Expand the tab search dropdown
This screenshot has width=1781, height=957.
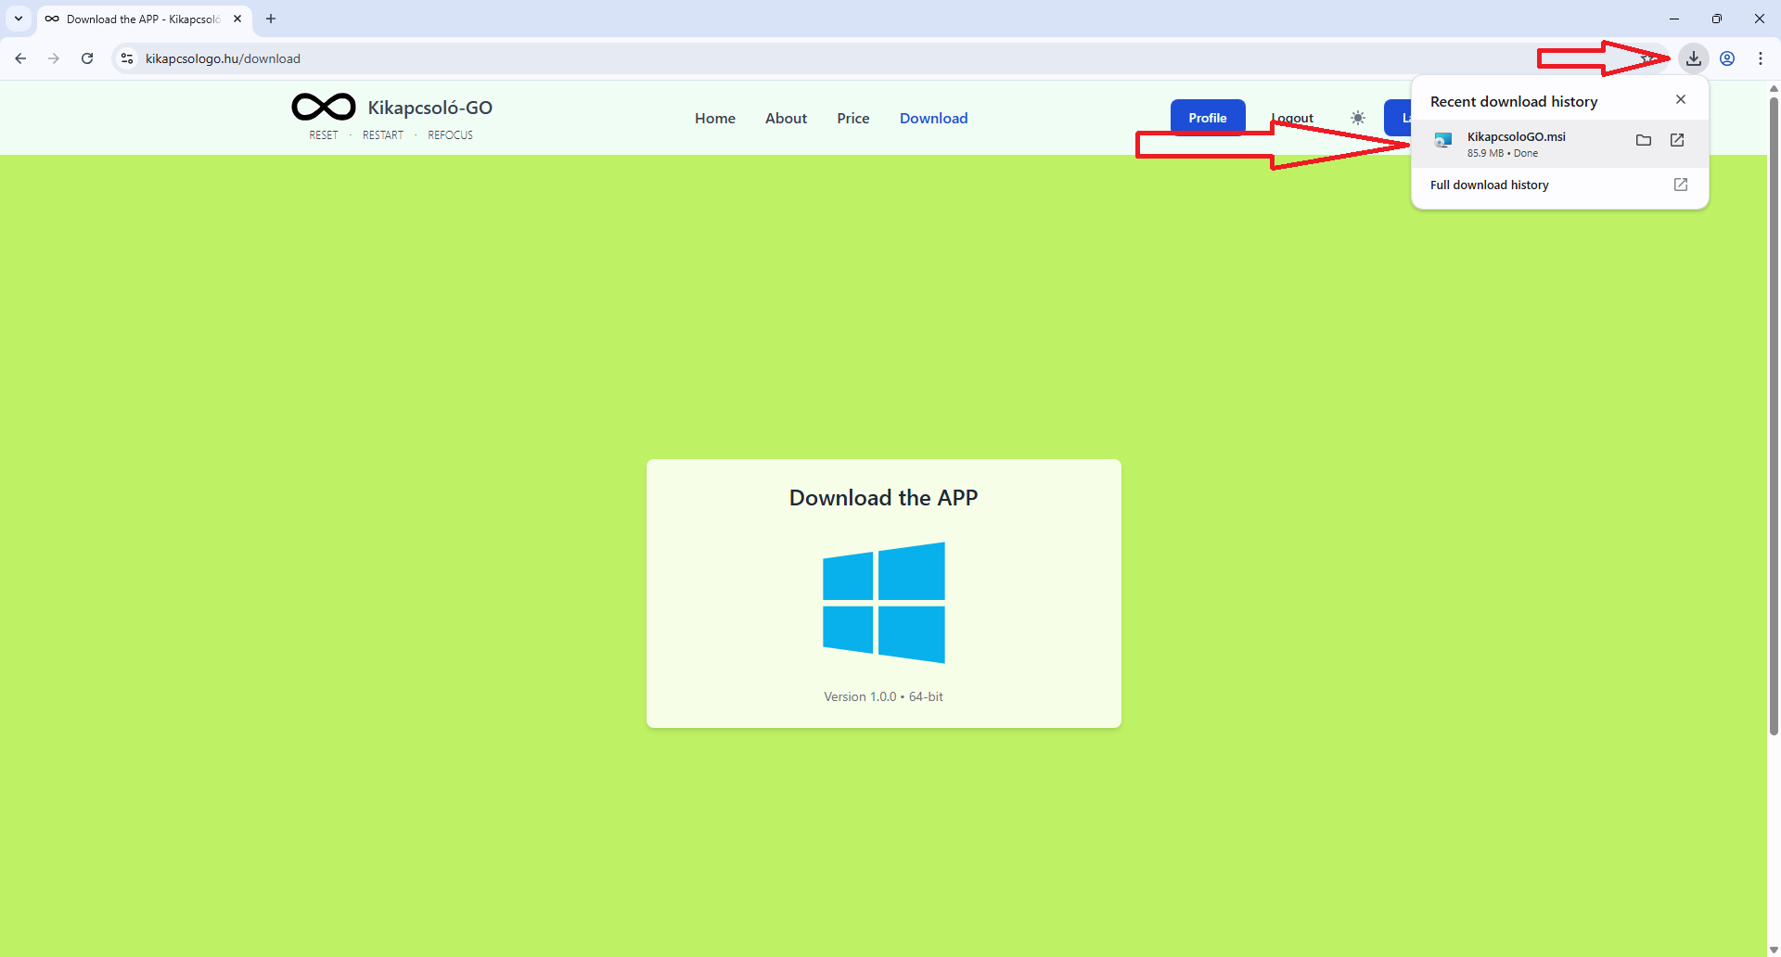pyautogui.click(x=19, y=19)
